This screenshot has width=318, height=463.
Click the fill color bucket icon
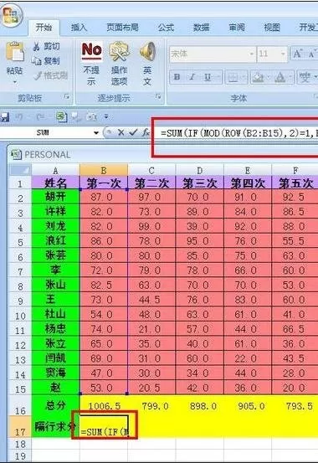258,77
